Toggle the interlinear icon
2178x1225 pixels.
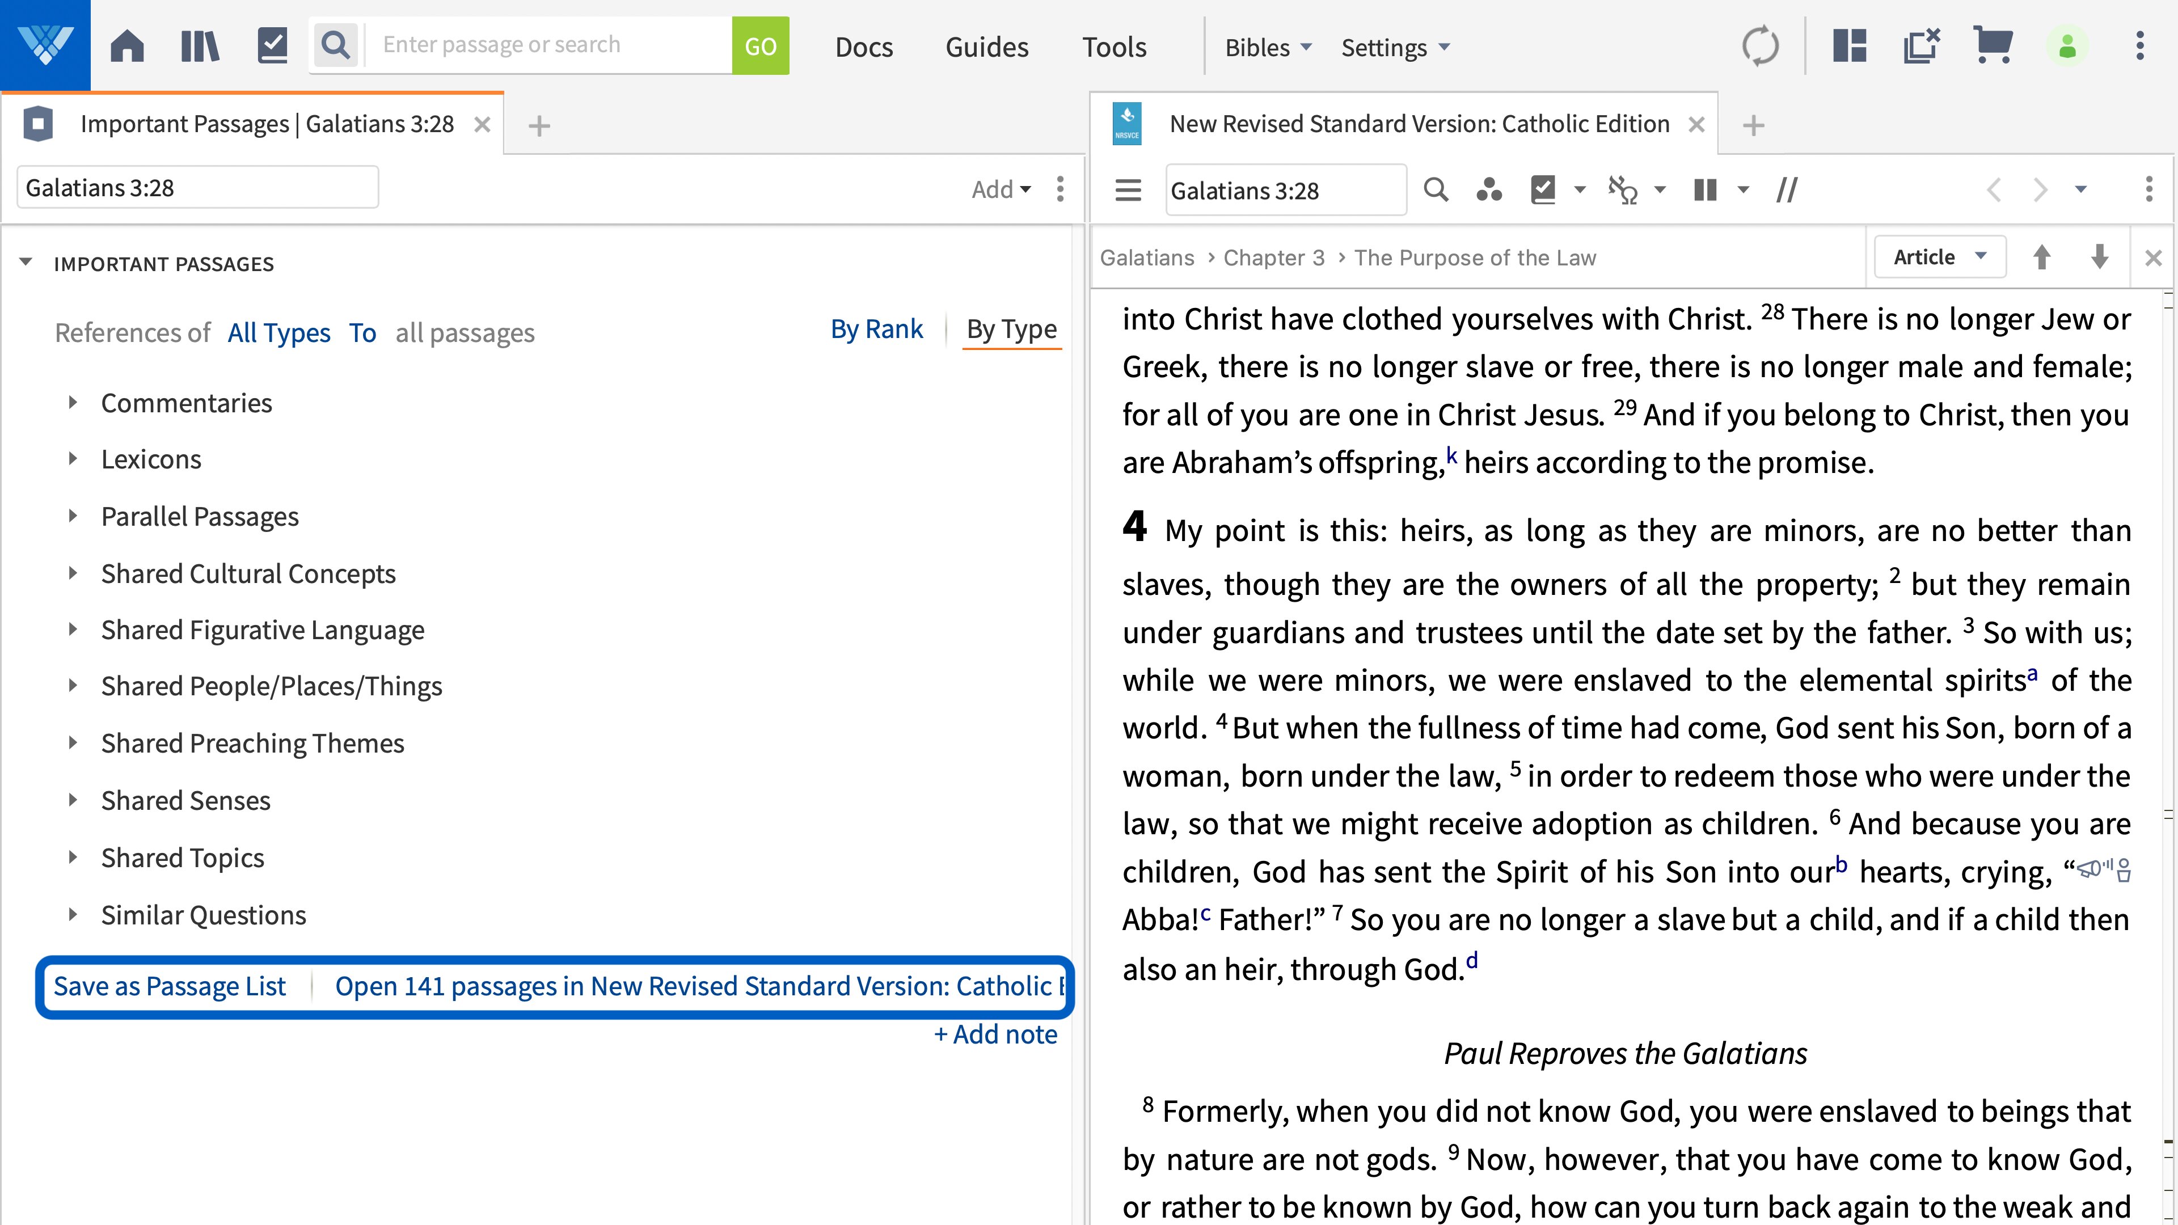point(1623,190)
